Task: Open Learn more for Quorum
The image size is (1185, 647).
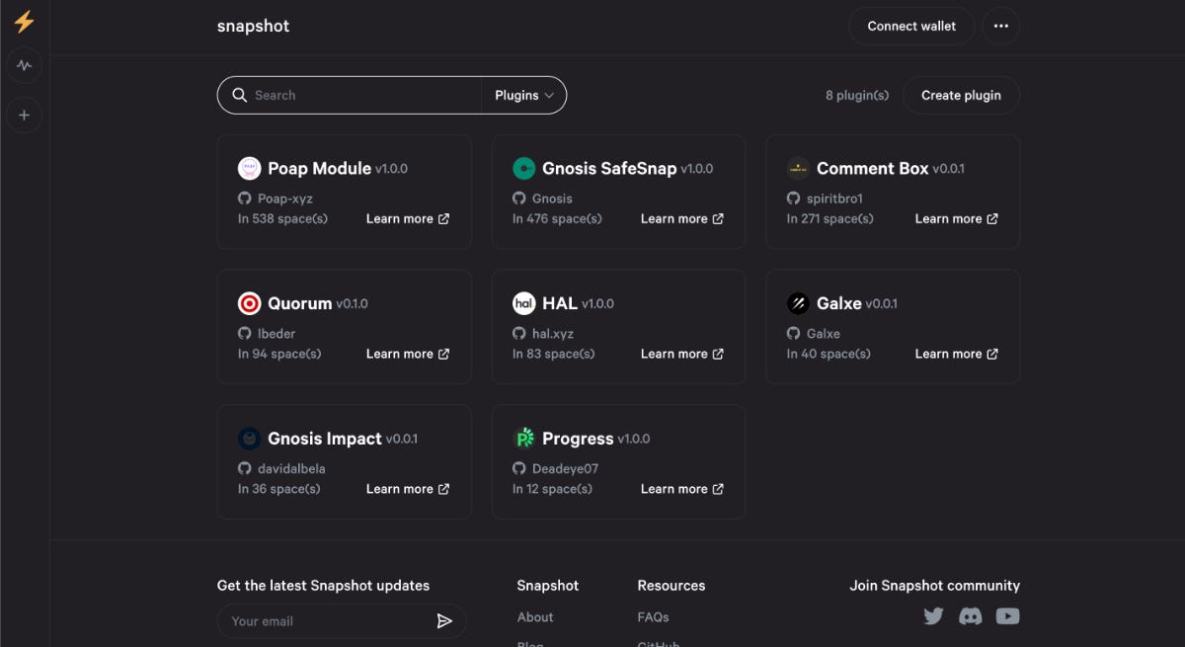Action: pos(408,354)
